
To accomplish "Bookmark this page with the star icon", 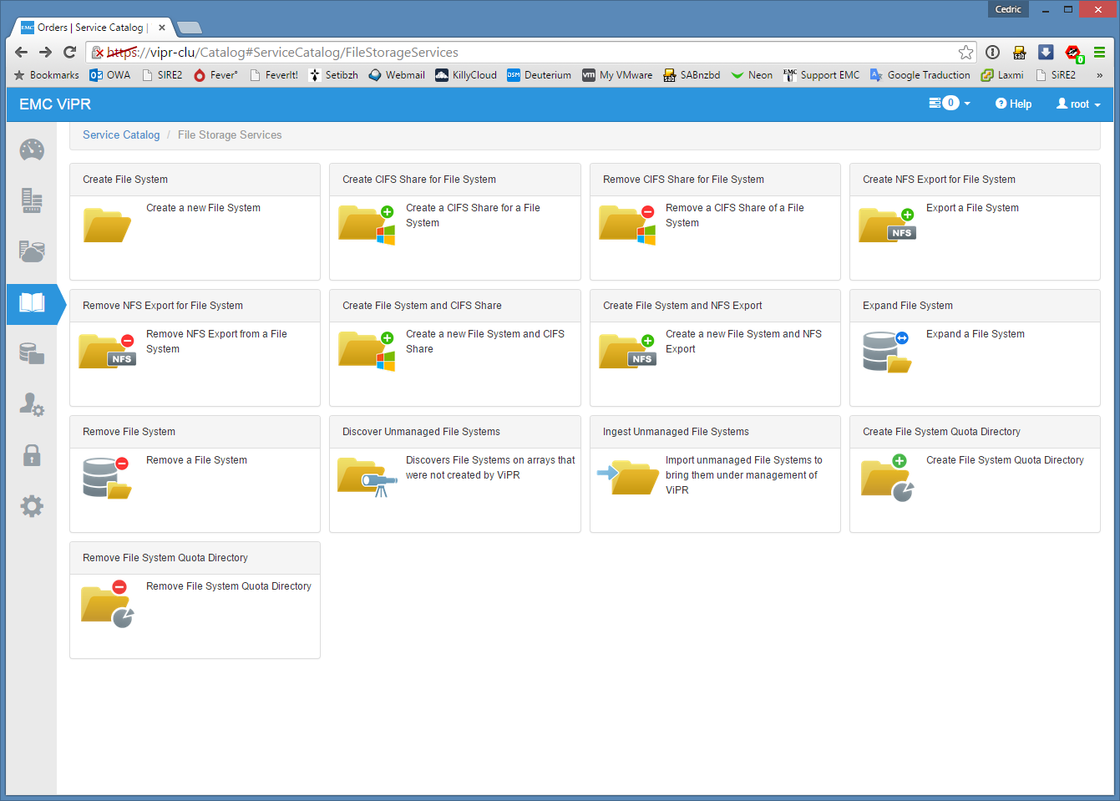I will [965, 53].
